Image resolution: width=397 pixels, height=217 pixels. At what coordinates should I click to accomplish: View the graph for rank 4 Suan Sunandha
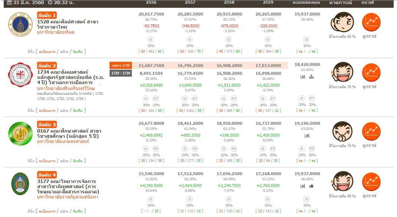371,182
